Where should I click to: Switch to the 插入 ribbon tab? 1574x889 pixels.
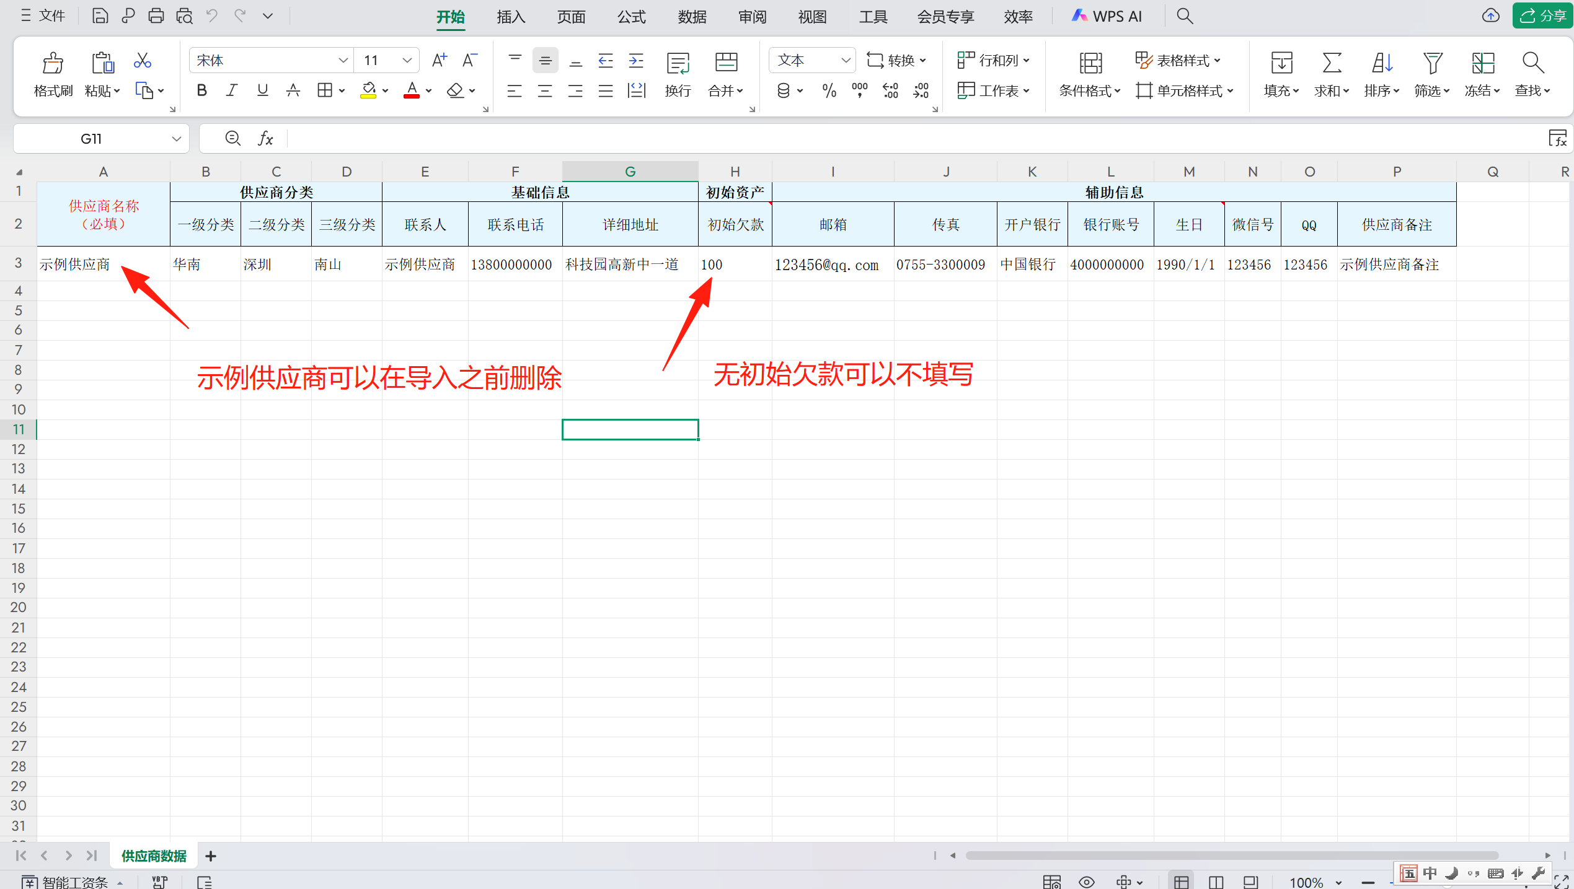(511, 17)
